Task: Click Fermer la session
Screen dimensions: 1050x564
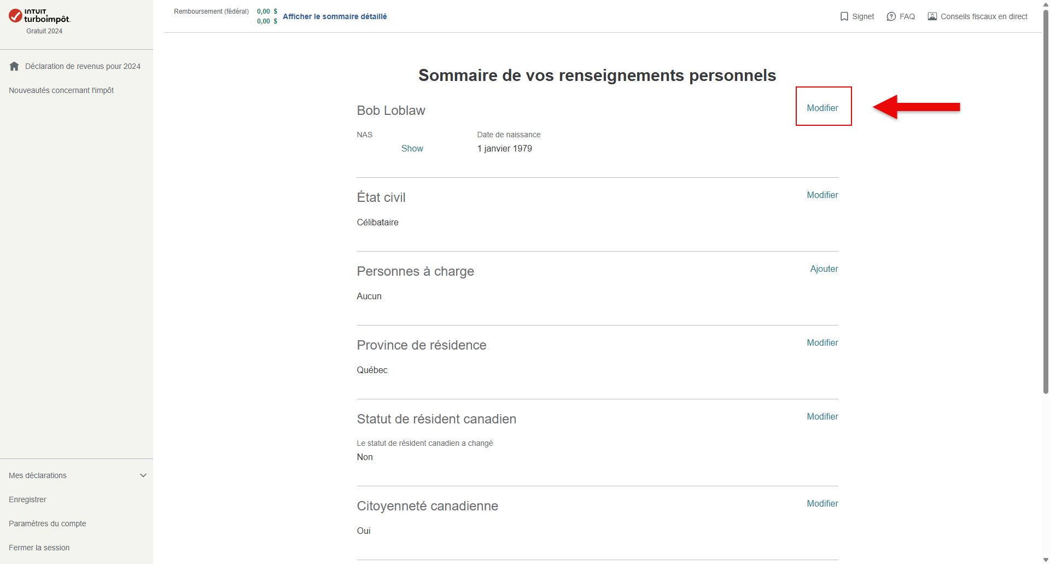Action: pyautogui.click(x=39, y=548)
